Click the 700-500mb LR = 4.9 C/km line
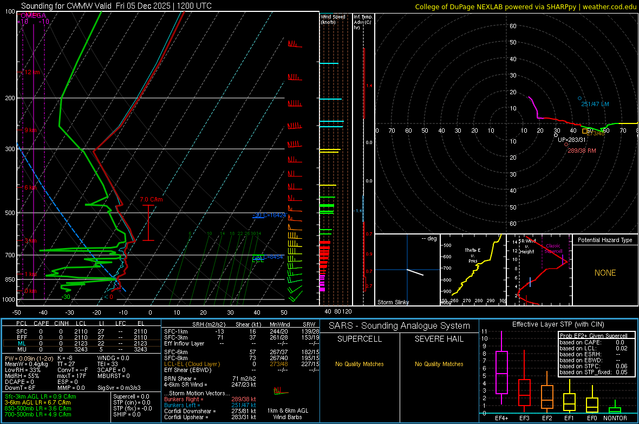 click(38, 414)
